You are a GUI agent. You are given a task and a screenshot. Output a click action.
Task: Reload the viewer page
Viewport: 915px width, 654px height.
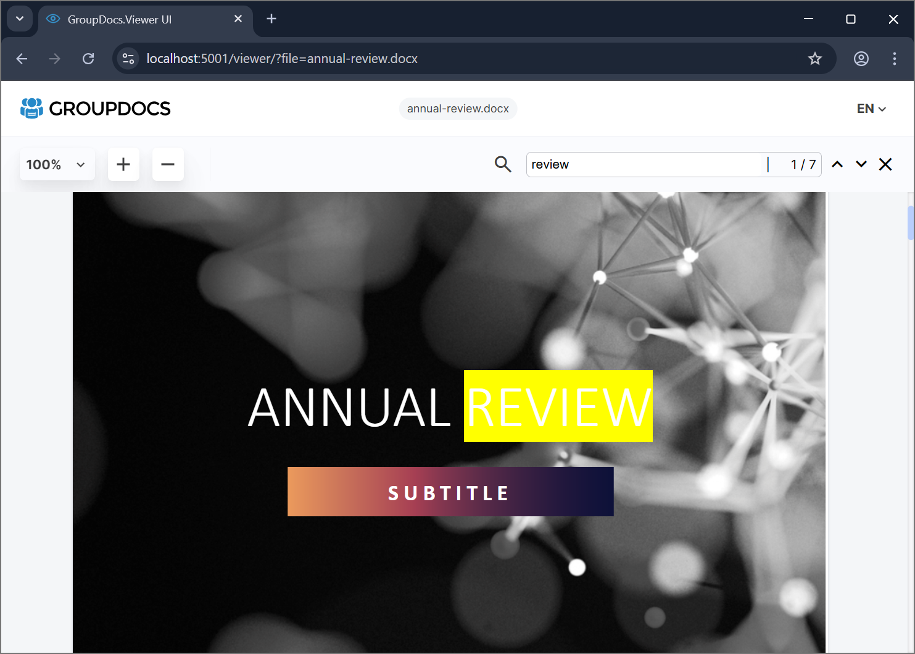click(88, 59)
